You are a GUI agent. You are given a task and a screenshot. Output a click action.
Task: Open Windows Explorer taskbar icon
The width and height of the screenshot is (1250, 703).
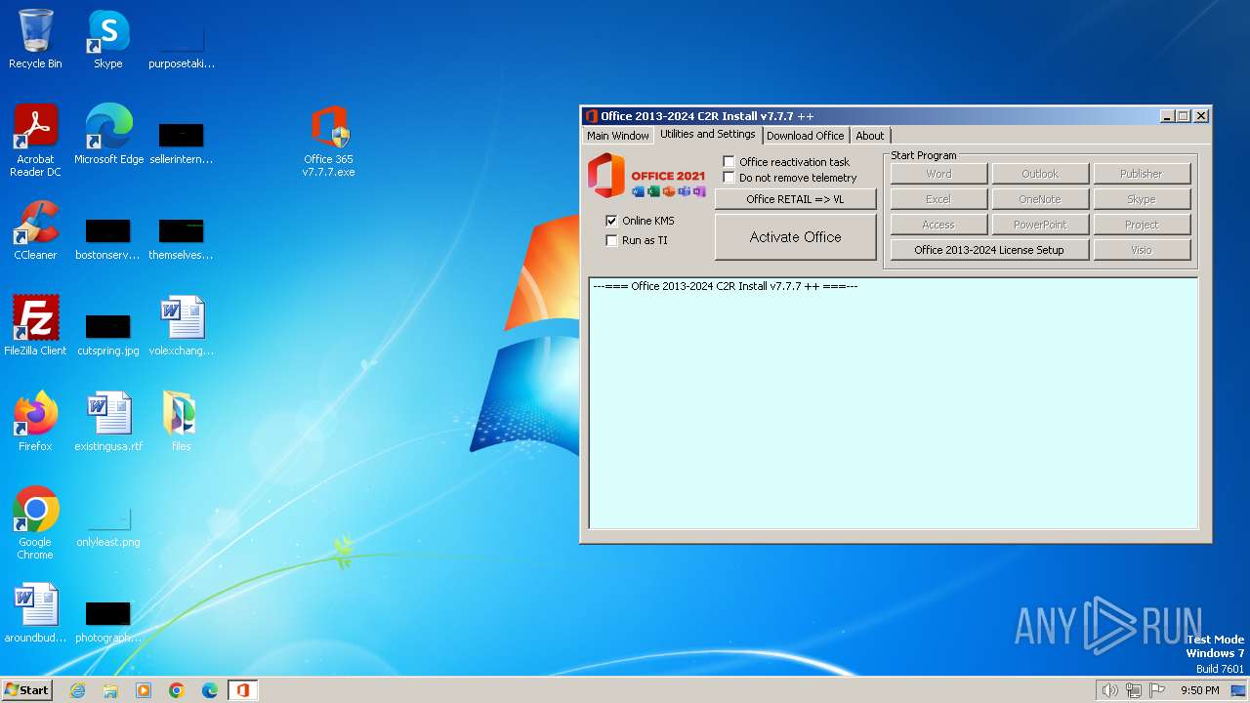click(x=110, y=690)
